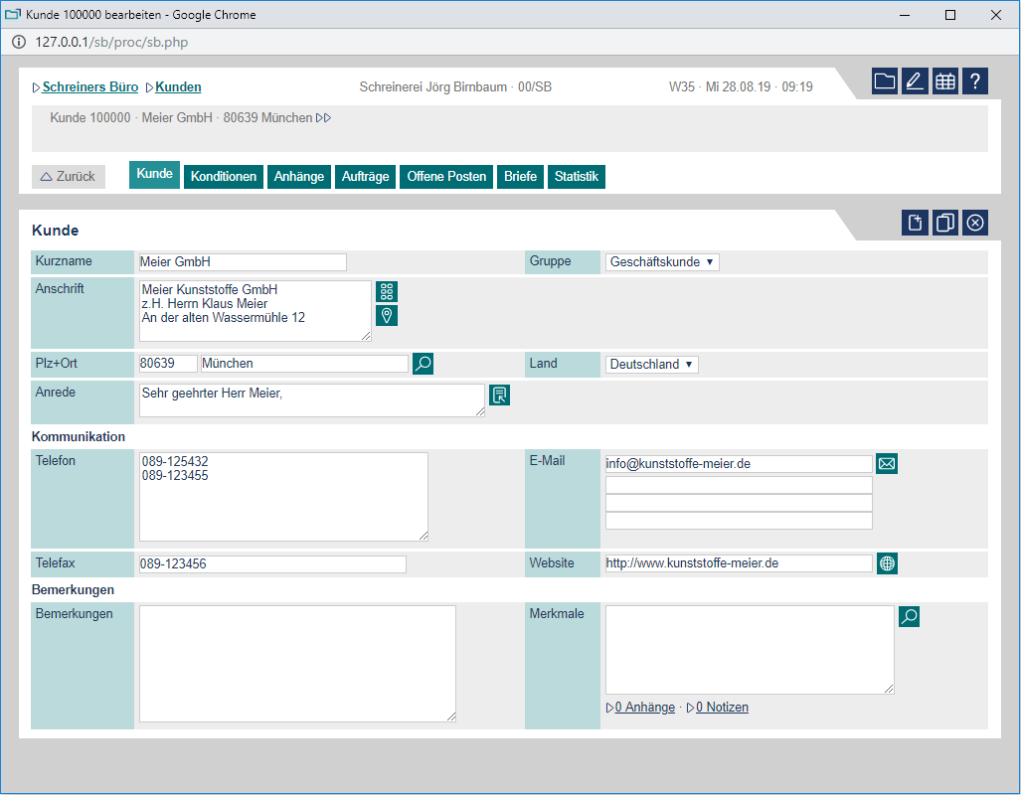Click the pencil edit icon in header
The image size is (1021, 795).
click(x=915, y=81)
